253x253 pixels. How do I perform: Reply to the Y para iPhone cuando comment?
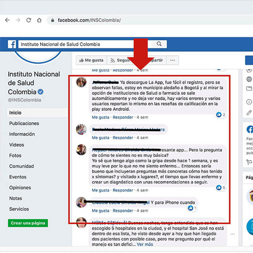pos(123,210)
